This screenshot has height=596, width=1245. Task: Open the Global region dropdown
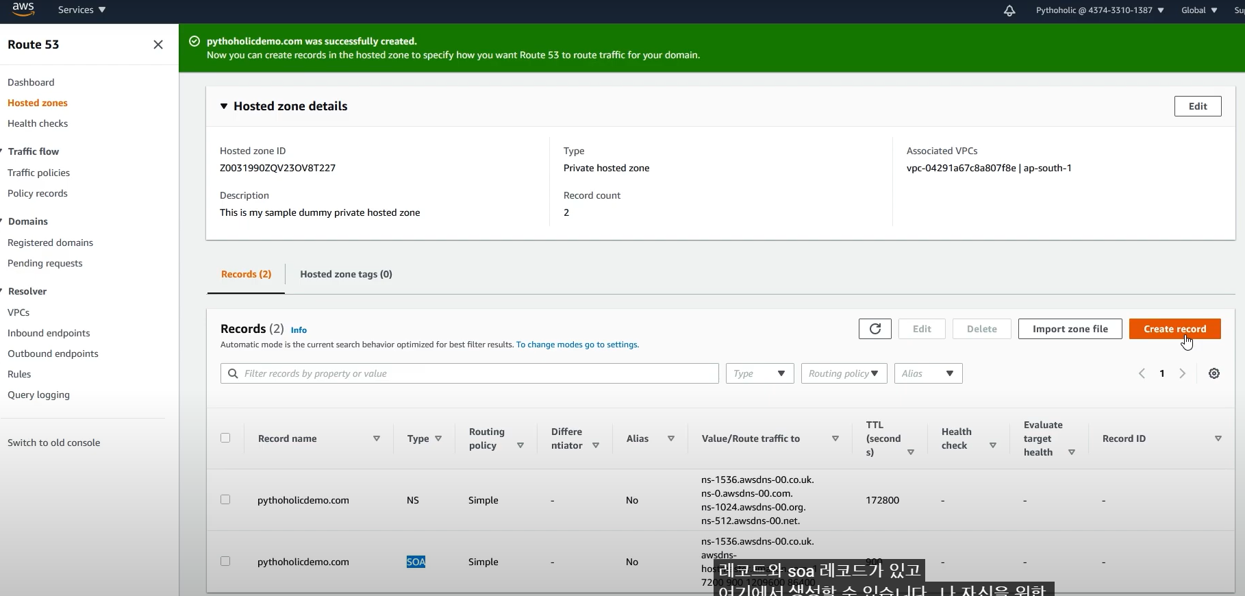[x=1199, y=10]
